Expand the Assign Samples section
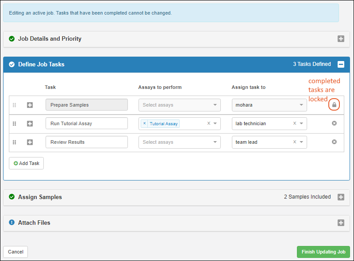This screenshot has height=261, width=354. (341, 197)
